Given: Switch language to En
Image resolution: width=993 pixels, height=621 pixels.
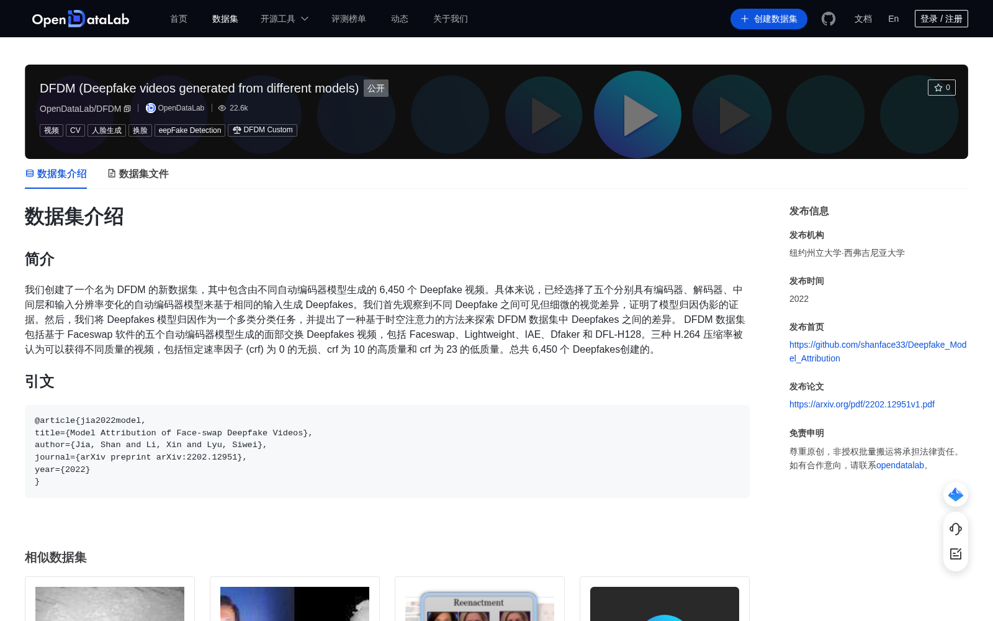Looking at the screenshot, I should coord(894,19).
